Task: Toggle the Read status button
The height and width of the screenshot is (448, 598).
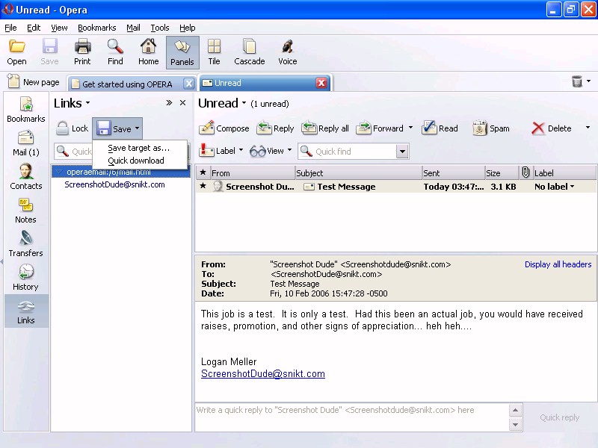Action: coord(440,128)
